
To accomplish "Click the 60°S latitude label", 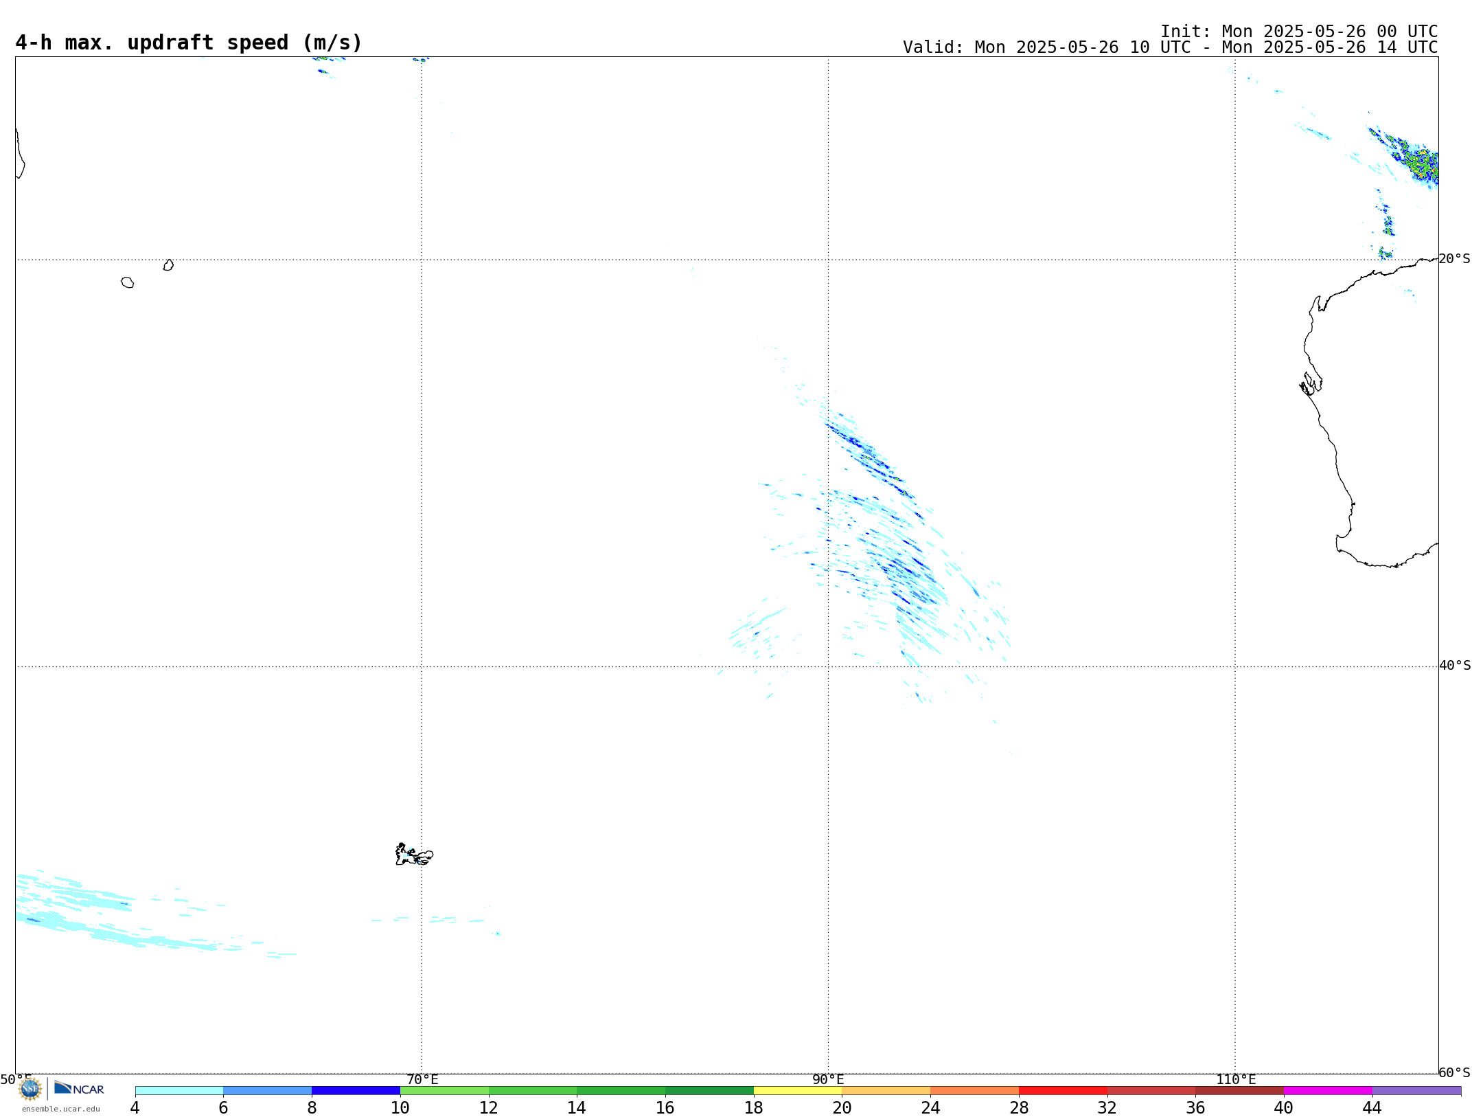I will (x=1454, y=1072).
